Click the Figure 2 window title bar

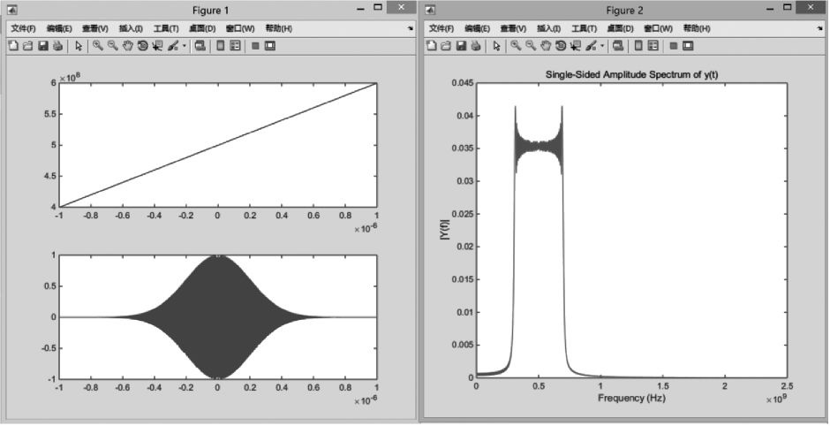(624, 10)
